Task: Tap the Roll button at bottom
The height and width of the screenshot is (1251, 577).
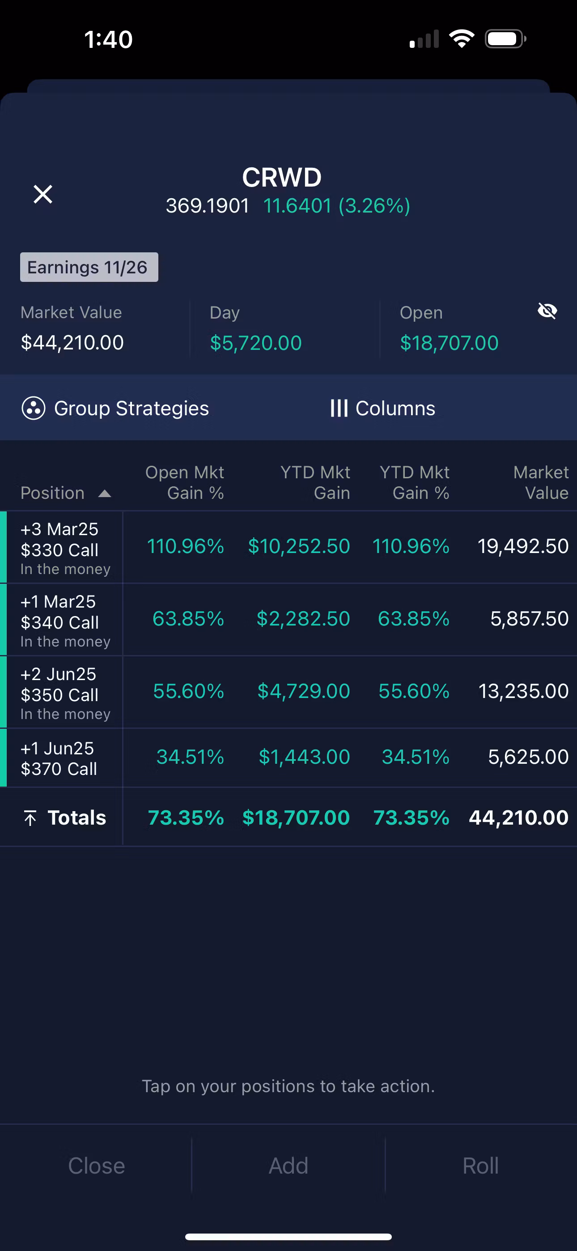Action: [x=480, y=1166]
